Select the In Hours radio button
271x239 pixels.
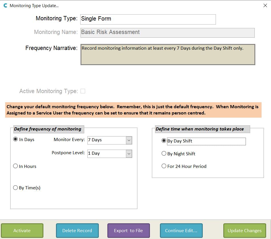15,166
